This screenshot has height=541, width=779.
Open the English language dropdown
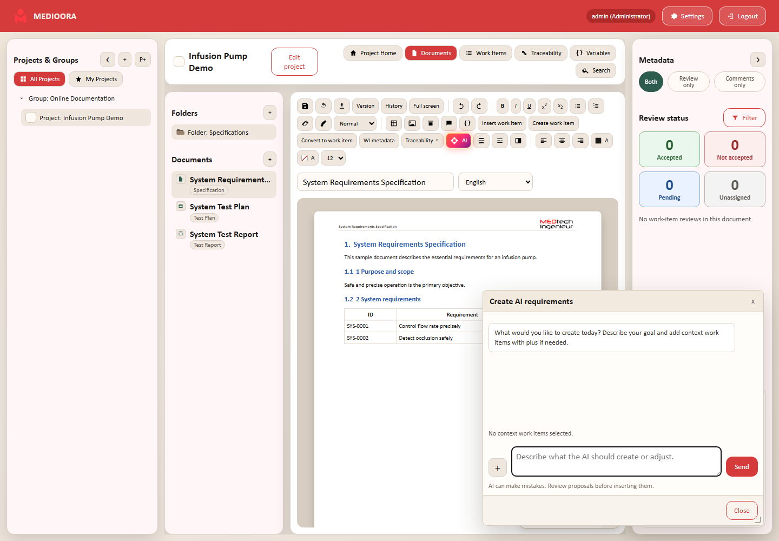click(x=496, y=182)
